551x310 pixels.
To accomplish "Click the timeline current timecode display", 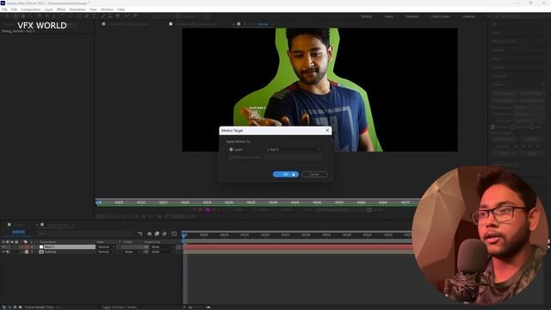I will [19, 232].
